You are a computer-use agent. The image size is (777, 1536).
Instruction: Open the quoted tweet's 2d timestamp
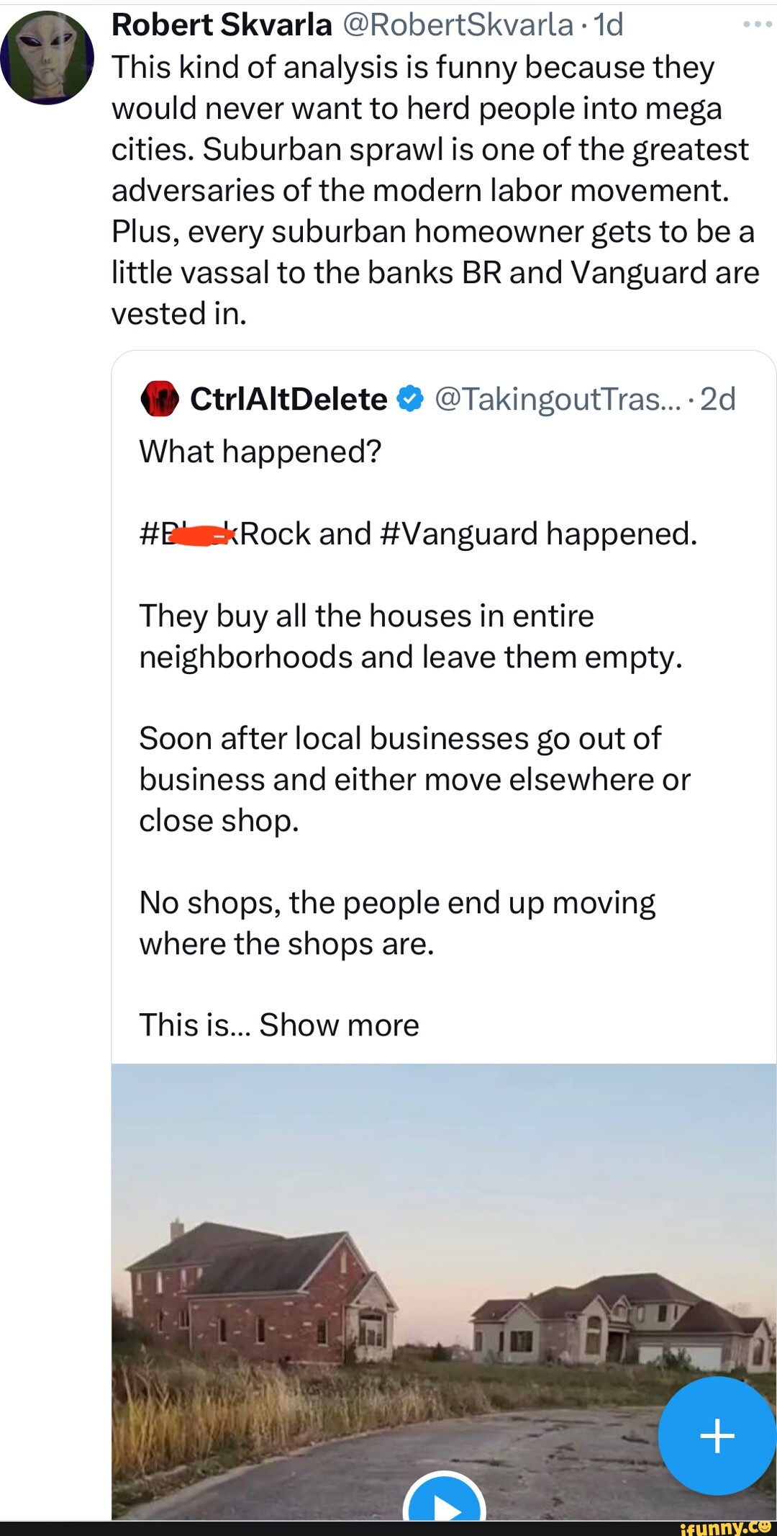[x=718, y=399]
